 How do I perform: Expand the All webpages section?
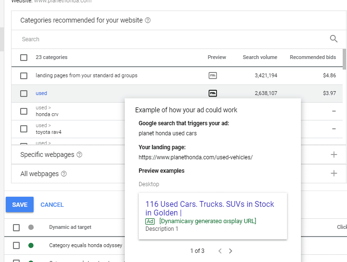point(334,174)
